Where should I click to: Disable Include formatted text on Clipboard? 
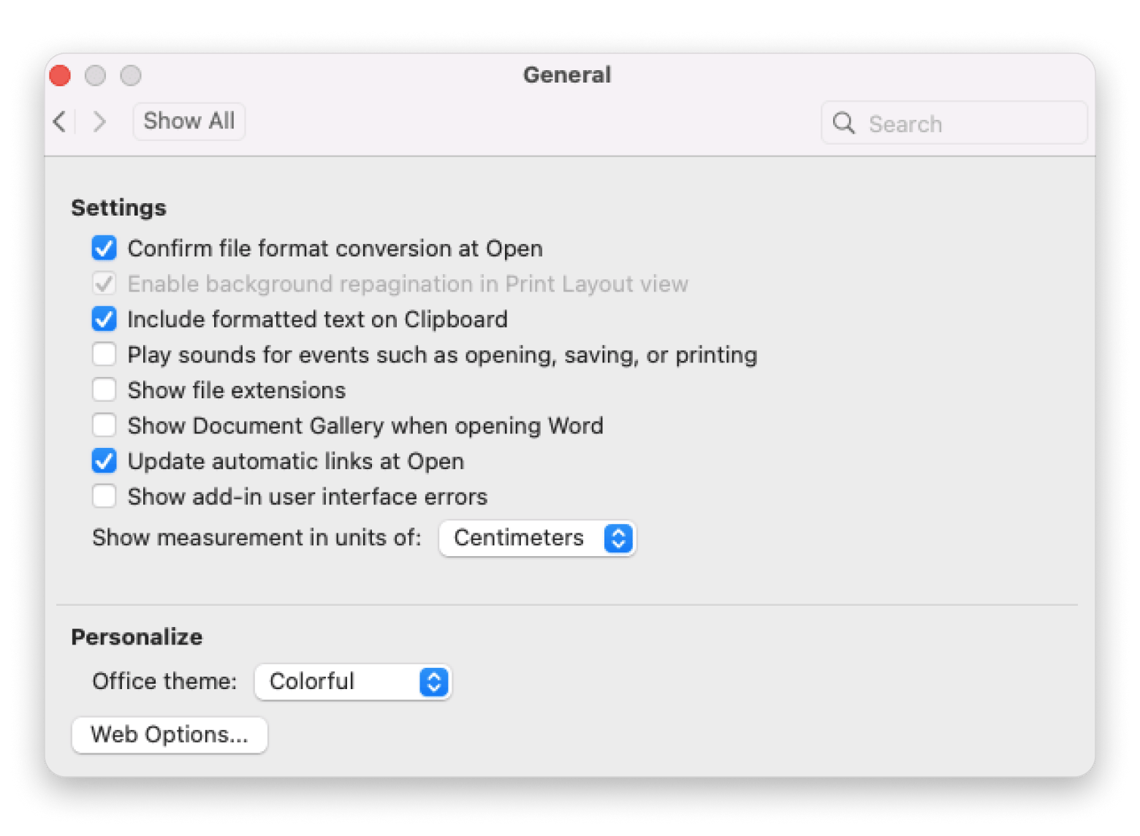click(x=104, y=319)
